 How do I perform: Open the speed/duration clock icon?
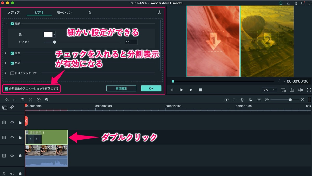click(39, 100)
